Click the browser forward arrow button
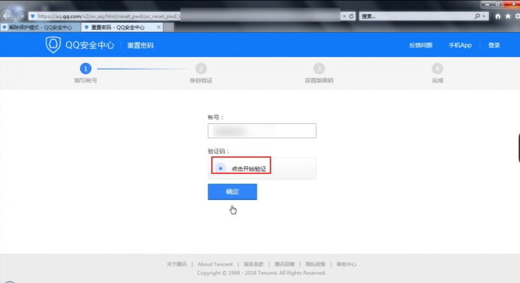The image size is (520, 283). pyautogui.click(x=21, y=16)
